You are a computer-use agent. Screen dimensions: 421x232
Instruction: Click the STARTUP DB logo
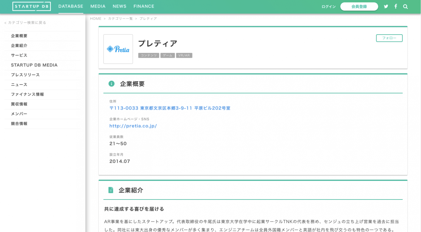click(x=32, y=6)
